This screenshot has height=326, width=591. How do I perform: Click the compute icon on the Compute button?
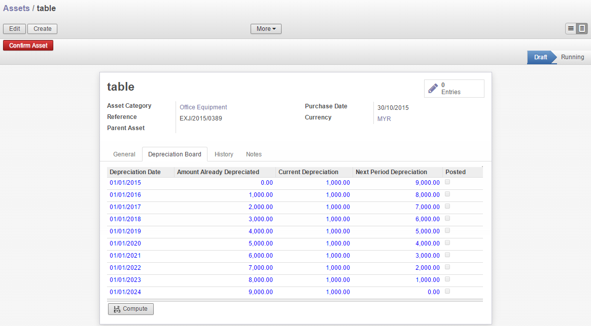[117, 309]
